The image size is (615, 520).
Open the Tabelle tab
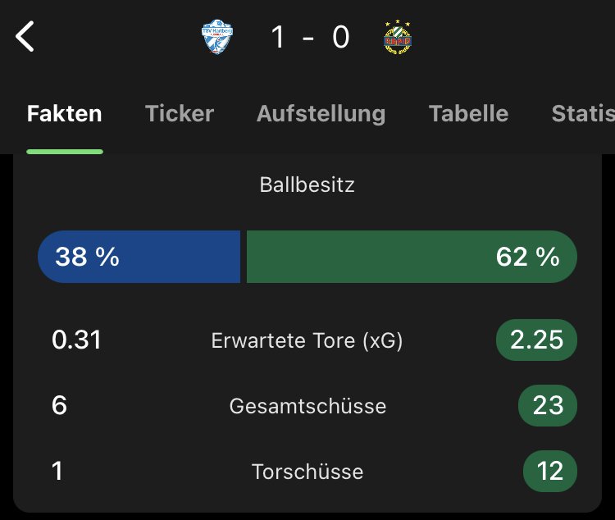click(x=468, y=114)
